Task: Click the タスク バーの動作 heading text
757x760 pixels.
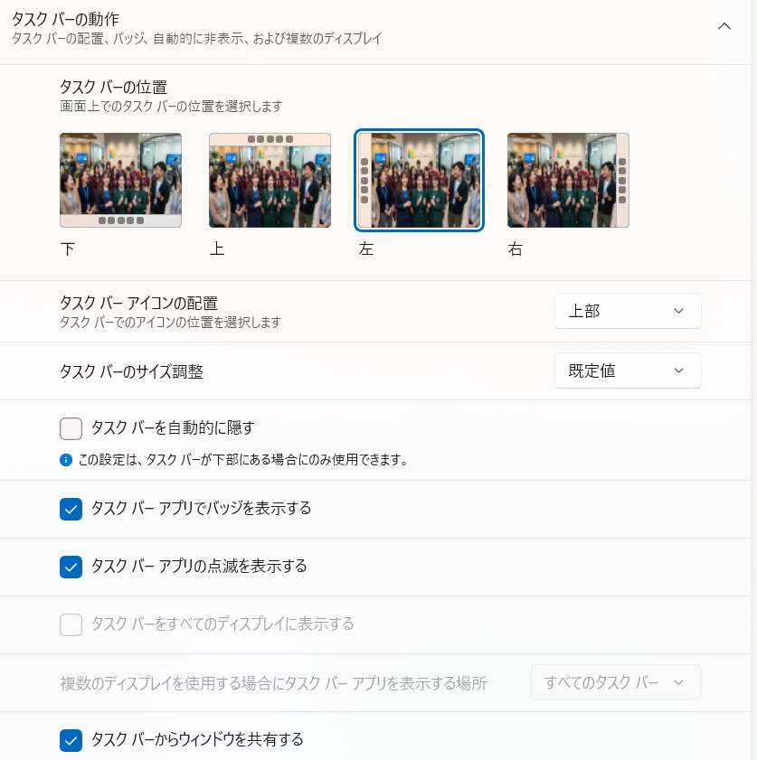Action: click(65, 19)
